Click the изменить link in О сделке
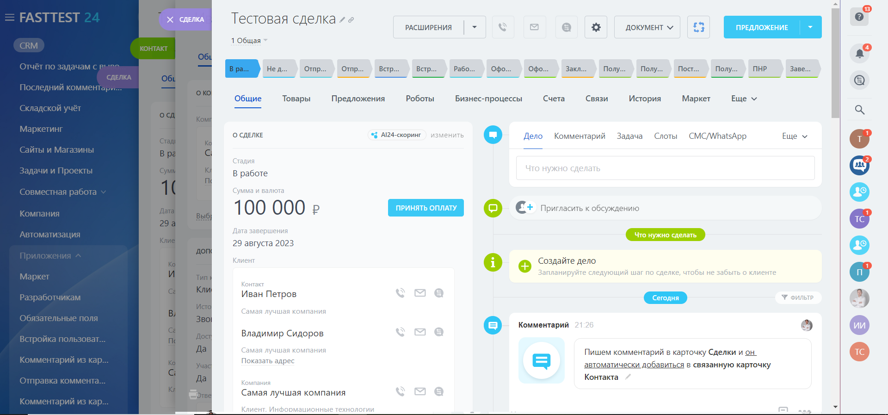Viewport: 888px width, 415px height. [447, 135]
